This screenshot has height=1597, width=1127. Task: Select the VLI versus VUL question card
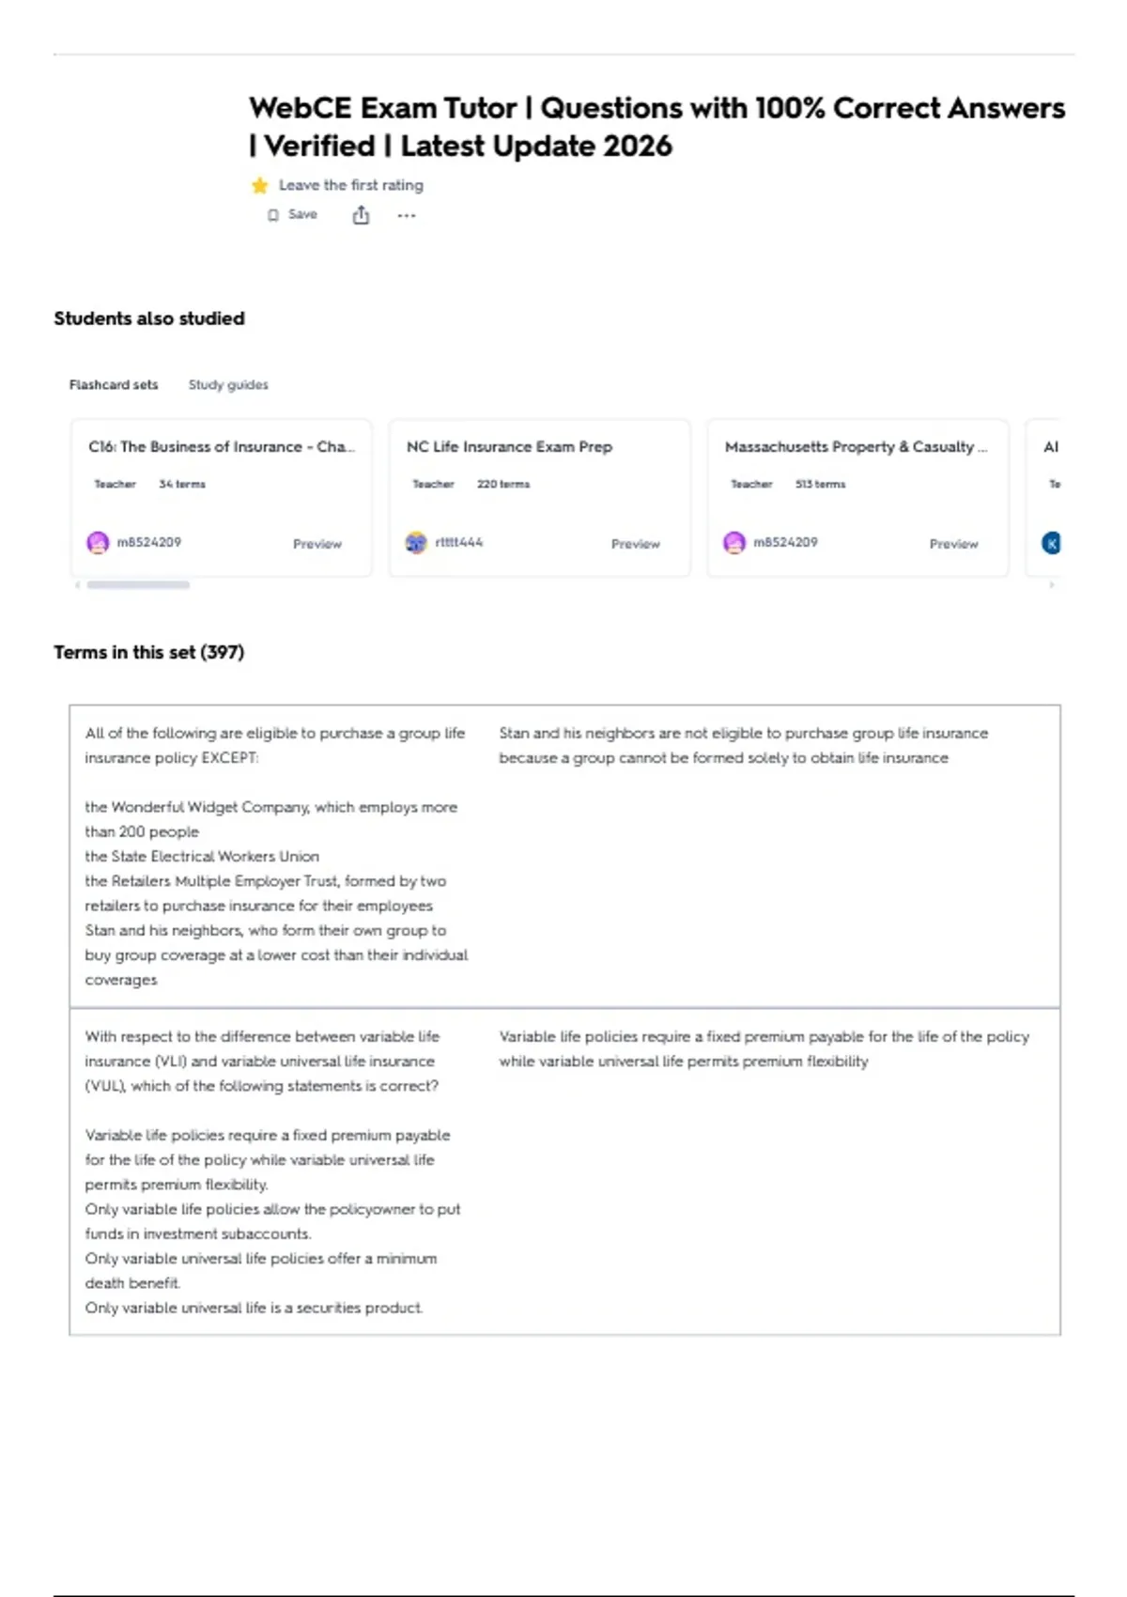point(565,1171)
